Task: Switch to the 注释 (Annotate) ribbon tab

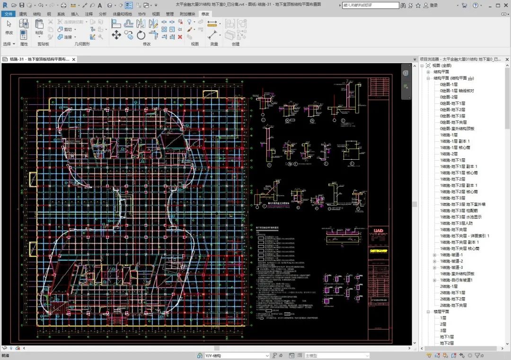Action: pyautogui.click(x=88, y=14)
